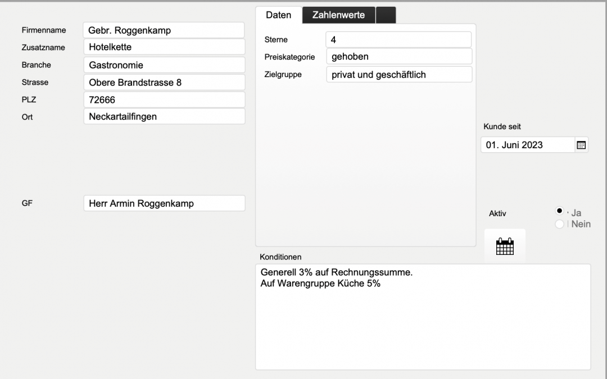Open the unlabeled tab next to Zahlenwerte

(386, 15)
